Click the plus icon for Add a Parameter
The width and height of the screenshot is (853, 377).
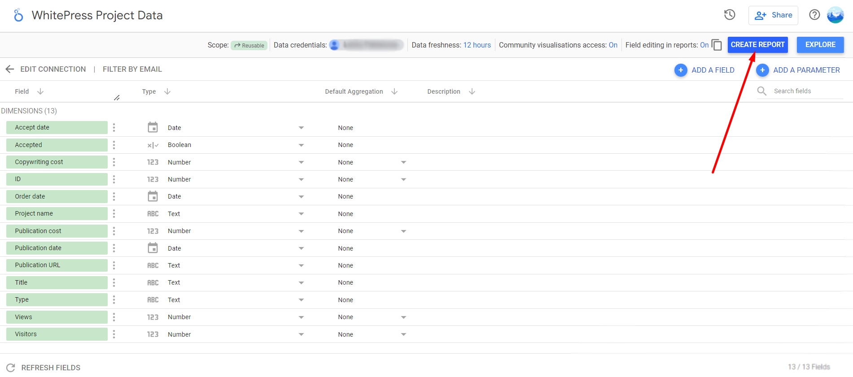click(x=762, y=70)
